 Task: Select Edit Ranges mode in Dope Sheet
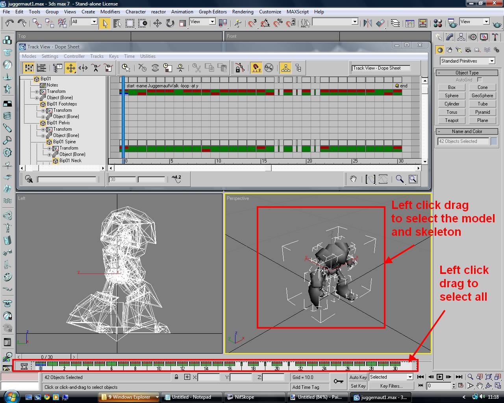pyautogui.click(x=41, y=68)
